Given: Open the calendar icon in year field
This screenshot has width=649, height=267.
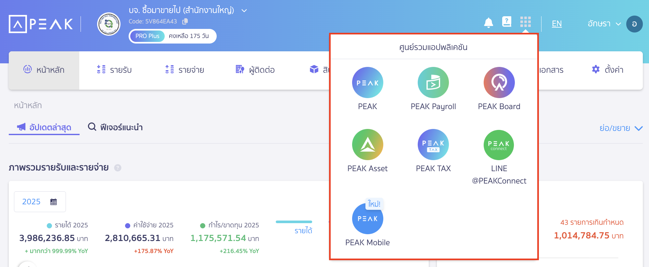Looking at the screenshot, I should point(54,202).
